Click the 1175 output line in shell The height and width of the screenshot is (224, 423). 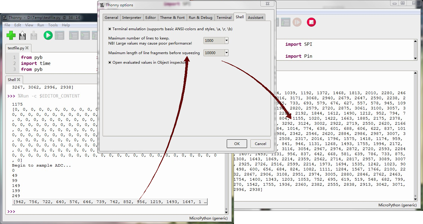[x=17, y=104]
